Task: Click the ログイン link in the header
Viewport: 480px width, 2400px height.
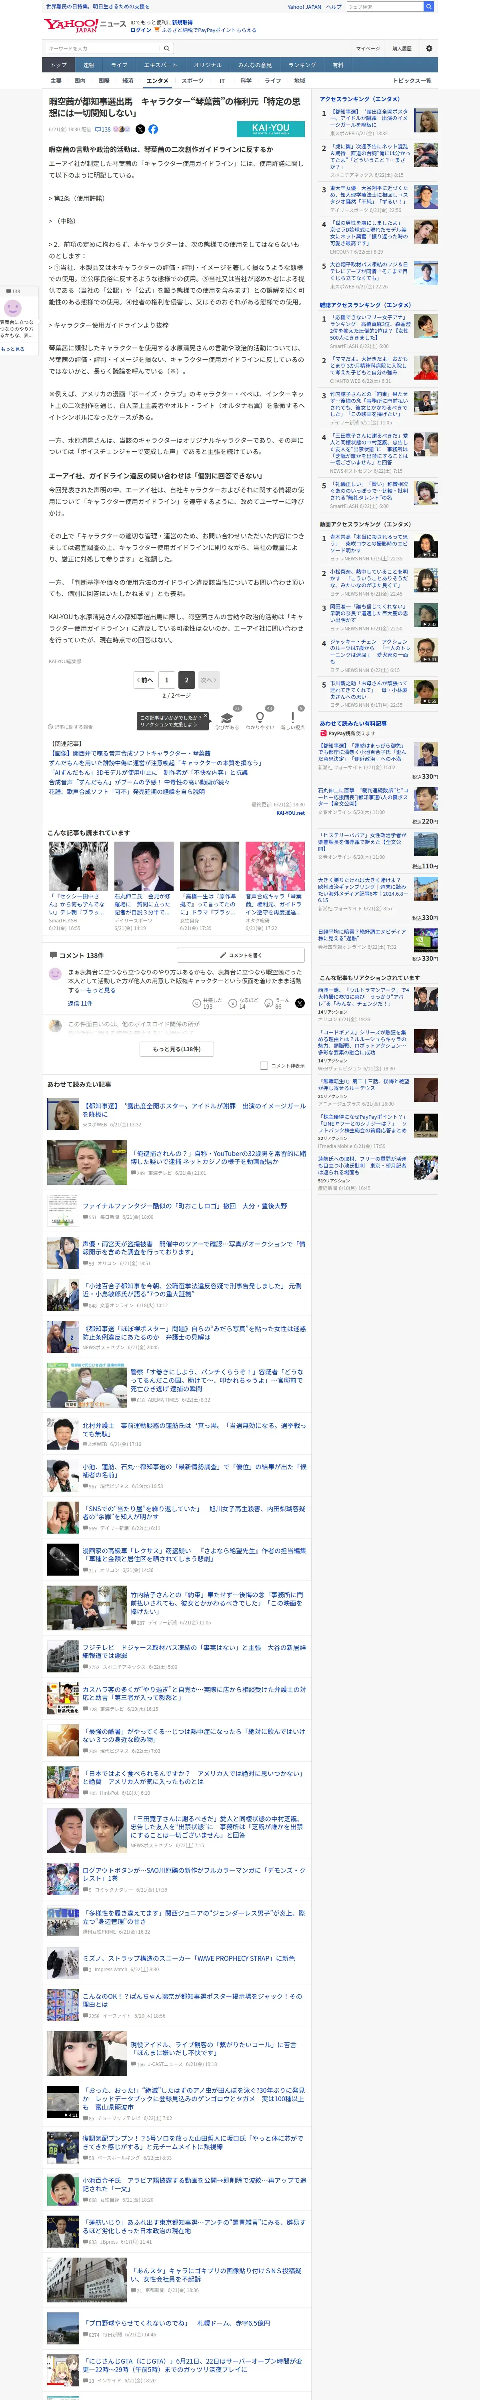Action: pos(141,30)
